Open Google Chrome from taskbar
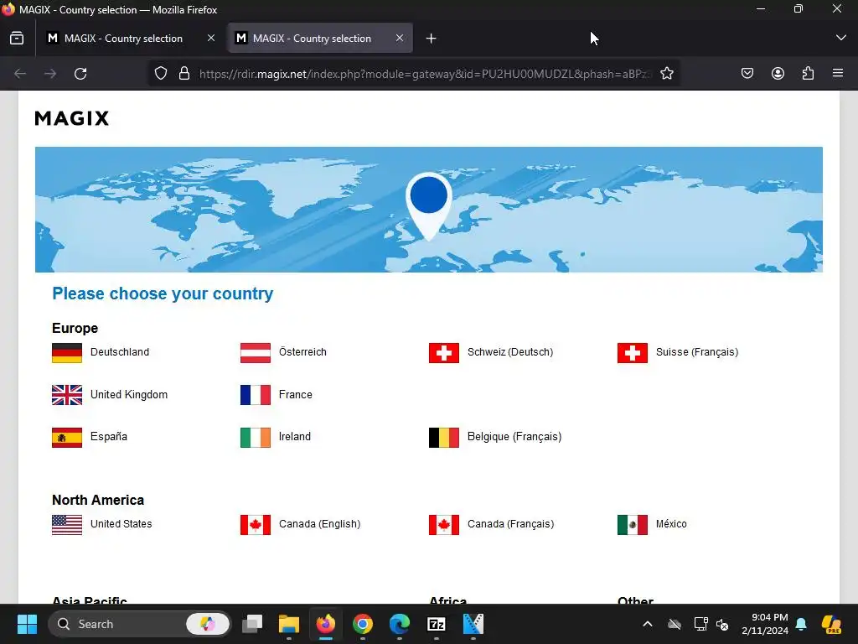This screenshot has width=858, height=644. 362,624
